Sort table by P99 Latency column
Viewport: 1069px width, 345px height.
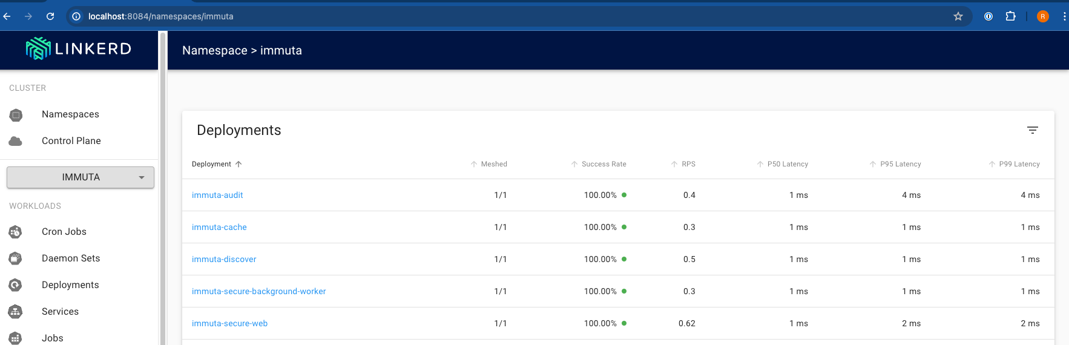1019,164
